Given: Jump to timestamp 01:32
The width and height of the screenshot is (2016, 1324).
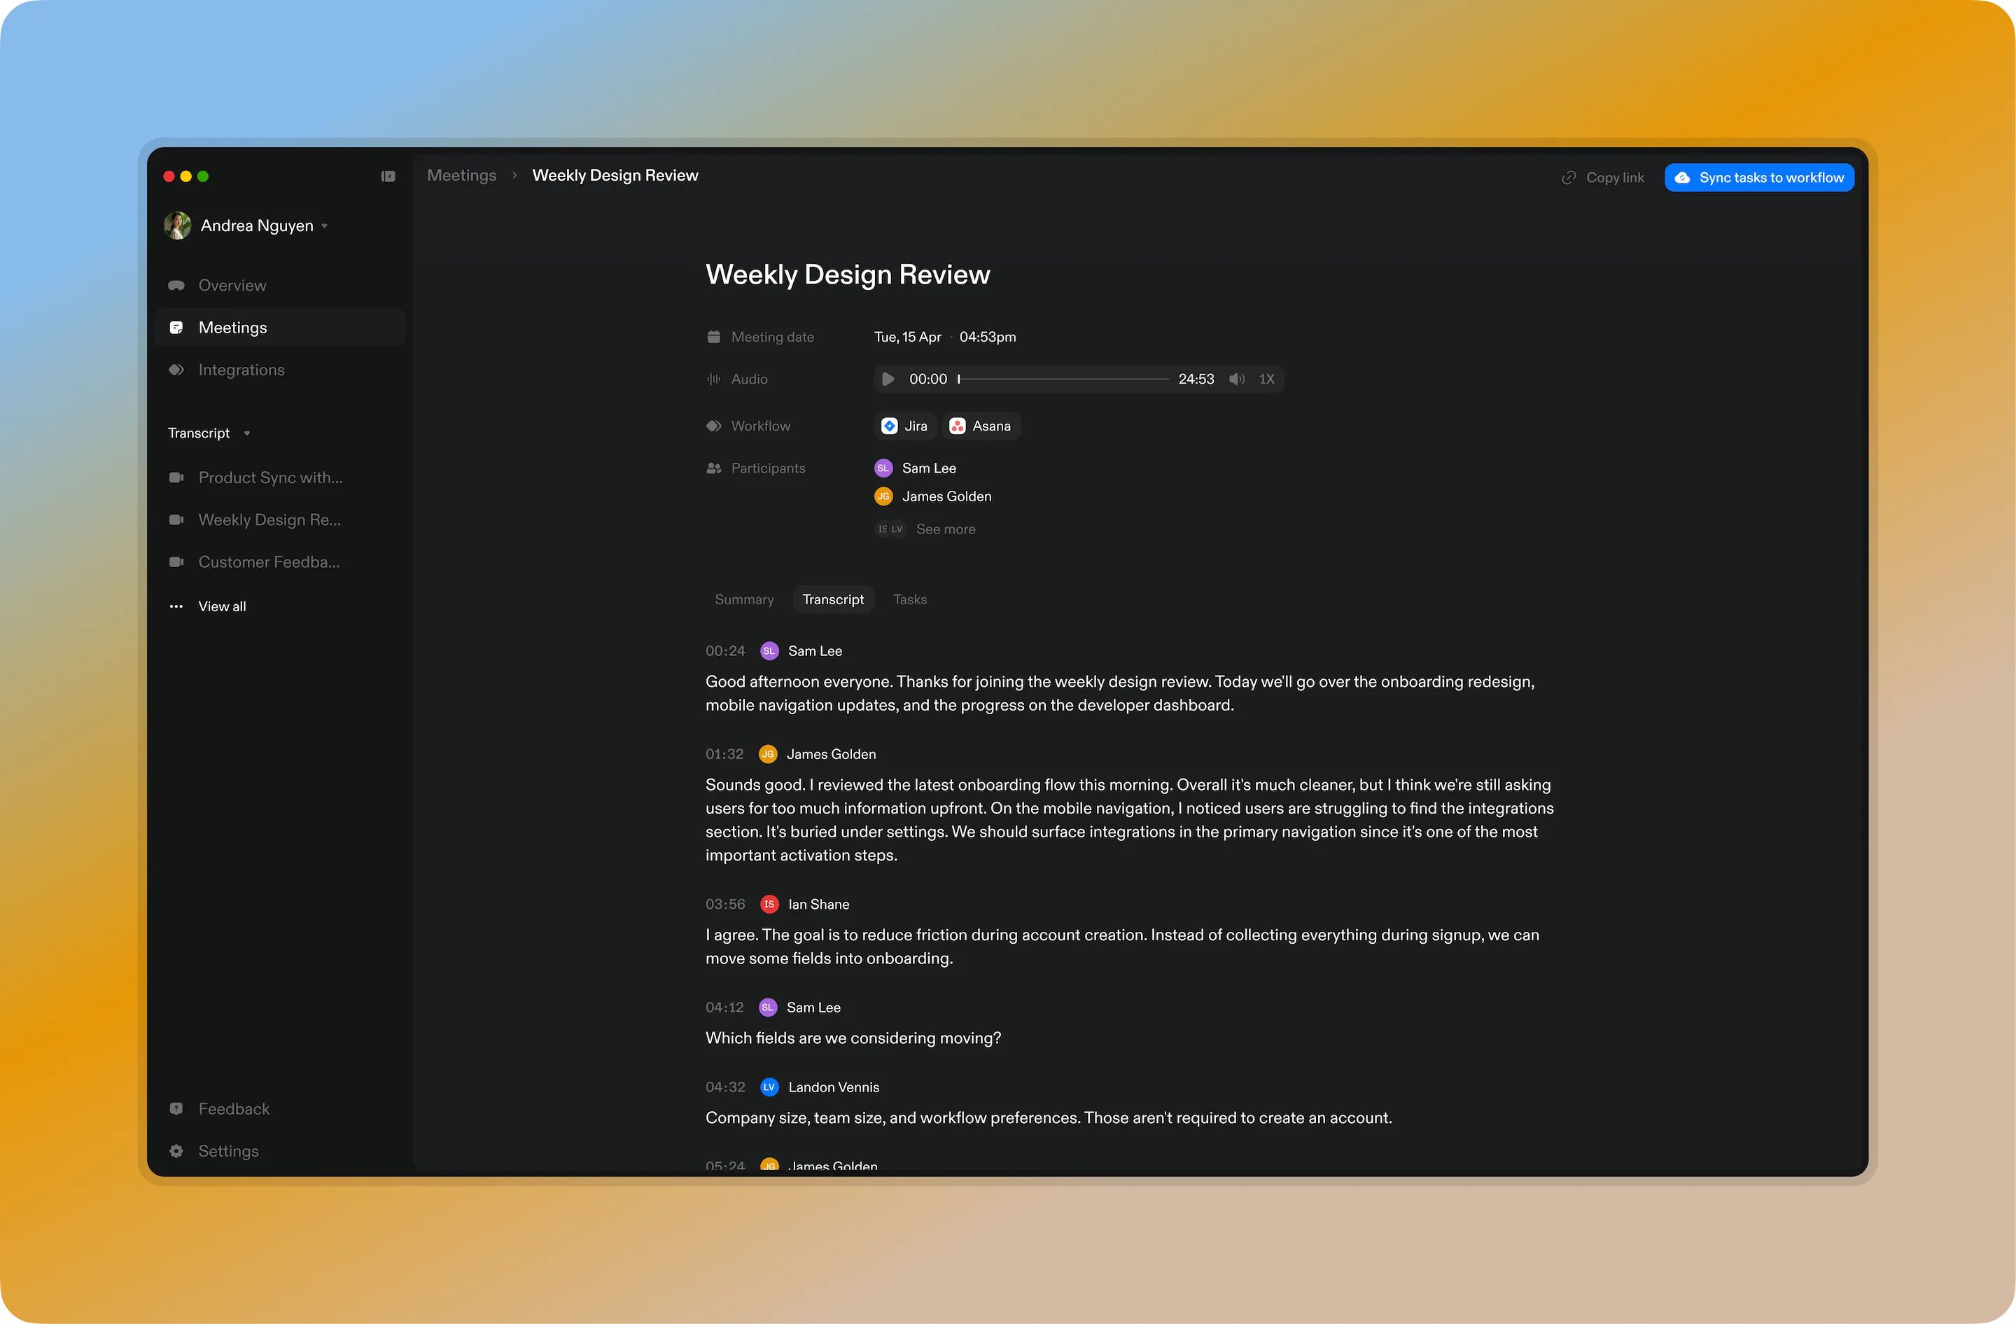Looking at the screenshot, I should pos(724,754).
